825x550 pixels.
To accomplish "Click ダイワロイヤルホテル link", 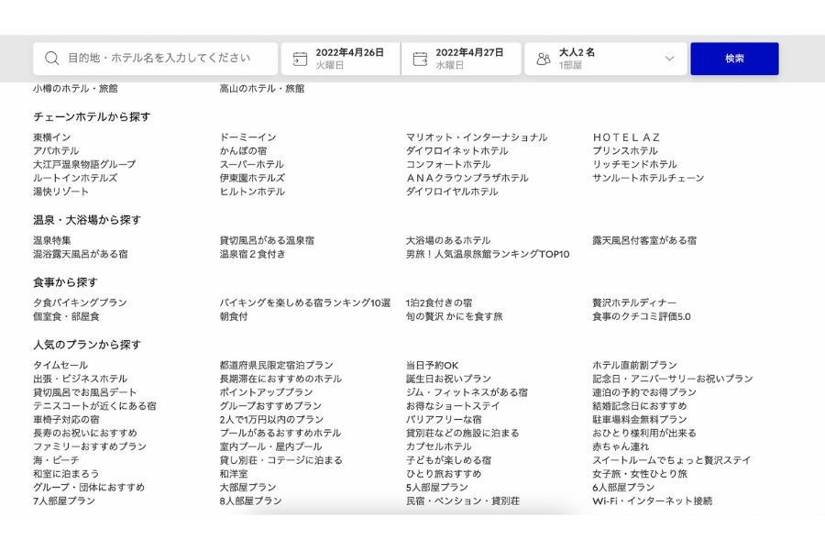I will click(452, 192).
